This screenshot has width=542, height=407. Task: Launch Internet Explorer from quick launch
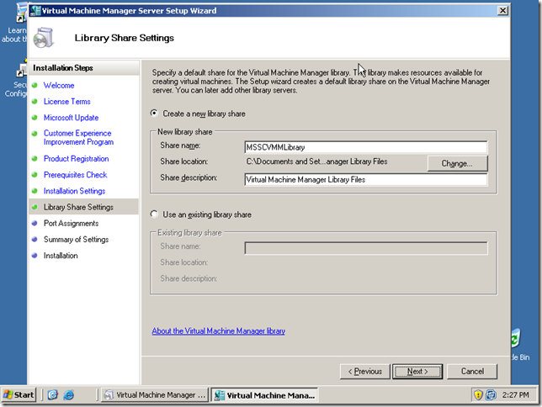tap(69, 394)
